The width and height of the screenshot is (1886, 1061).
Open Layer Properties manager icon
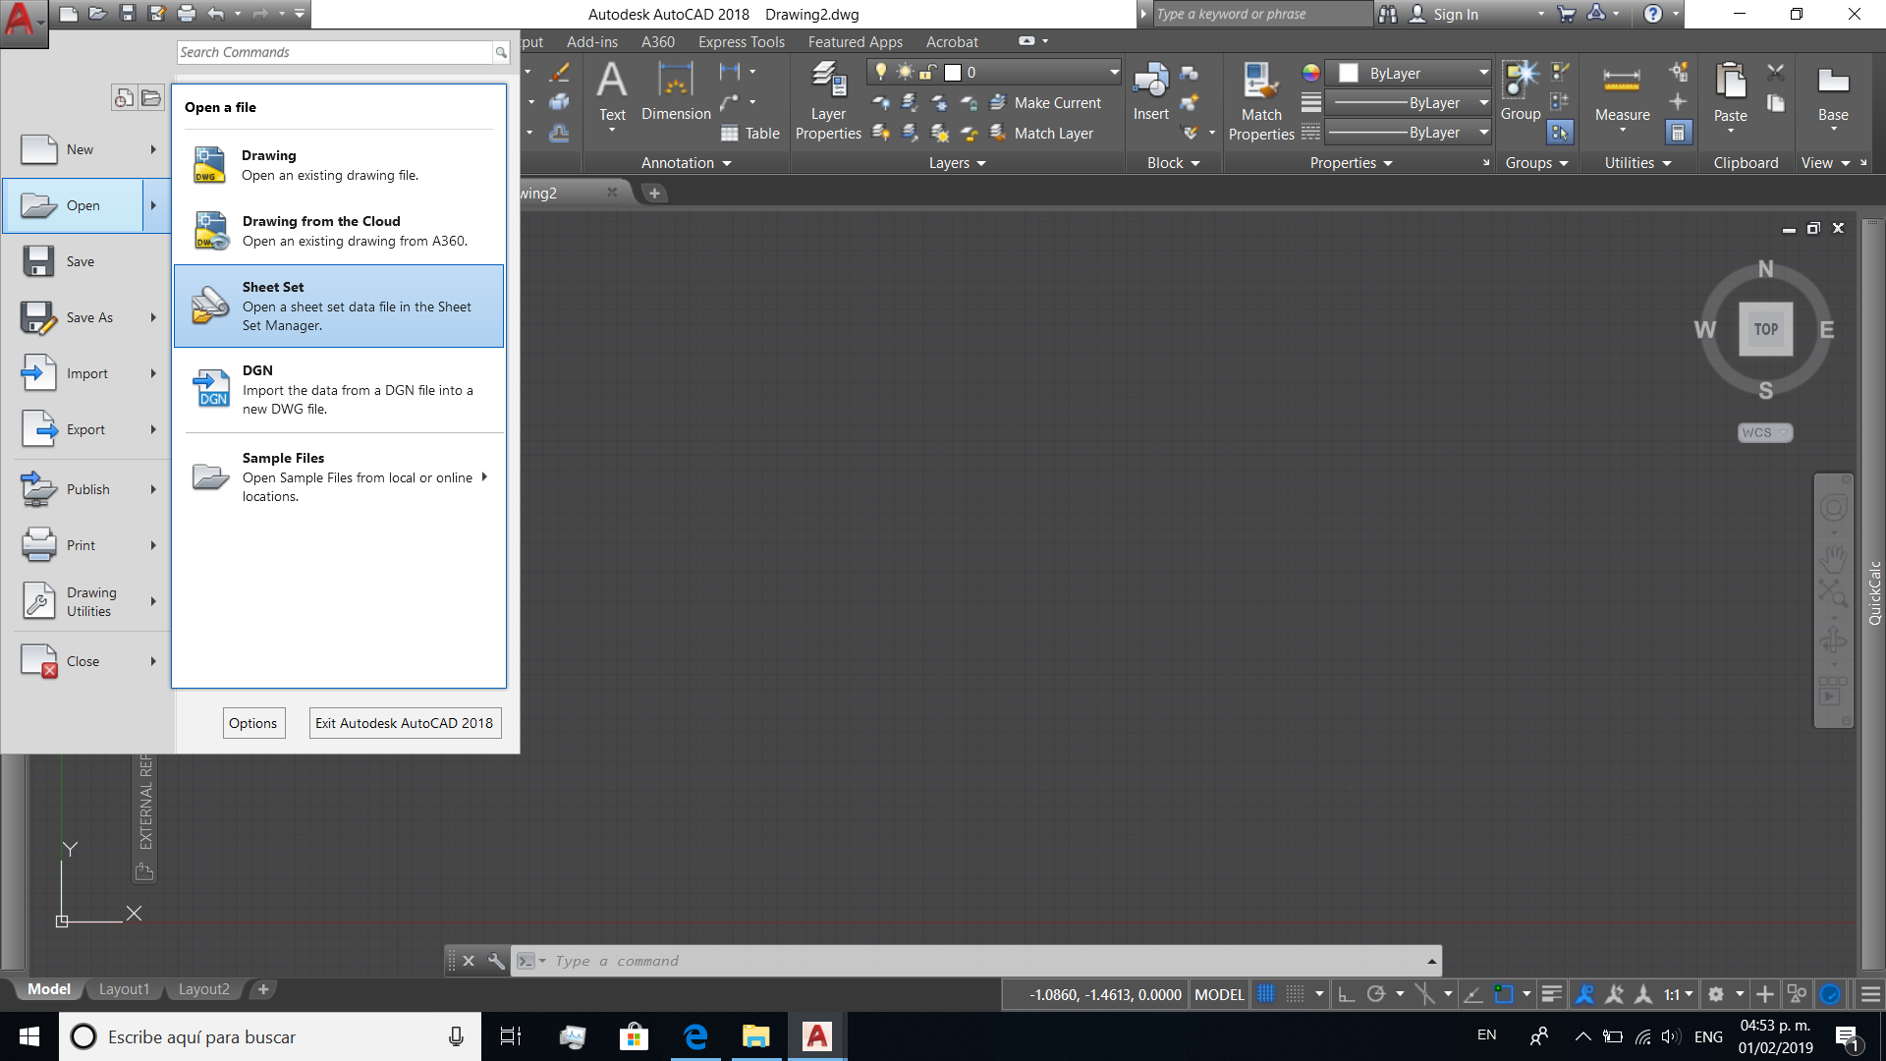828,81
